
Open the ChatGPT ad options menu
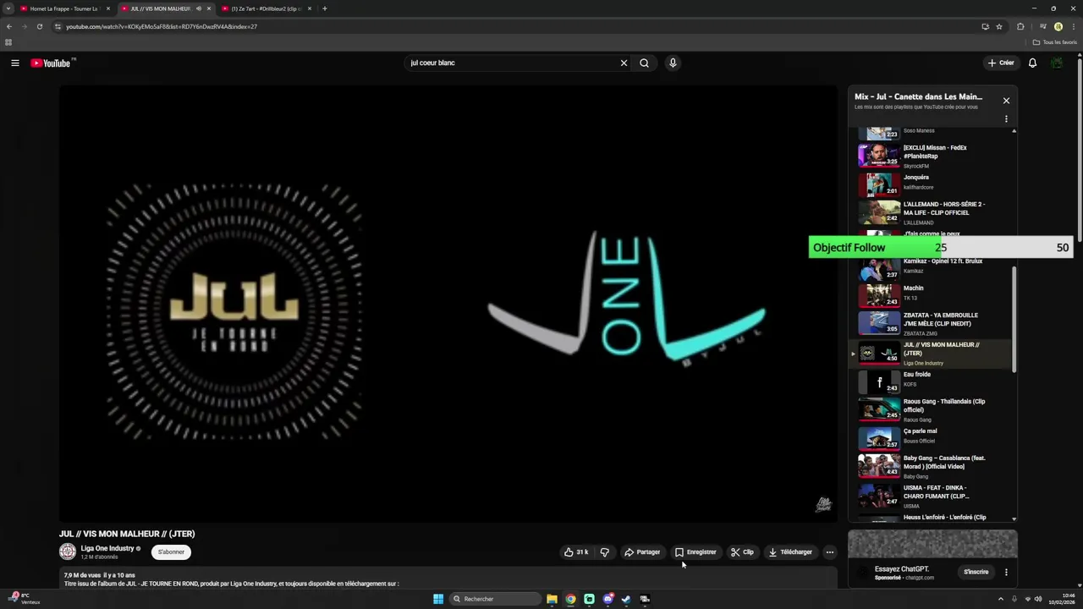click(1006, 572)
